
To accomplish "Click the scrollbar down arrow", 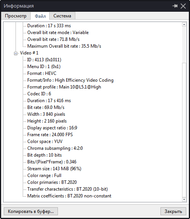I will point(184,199).
